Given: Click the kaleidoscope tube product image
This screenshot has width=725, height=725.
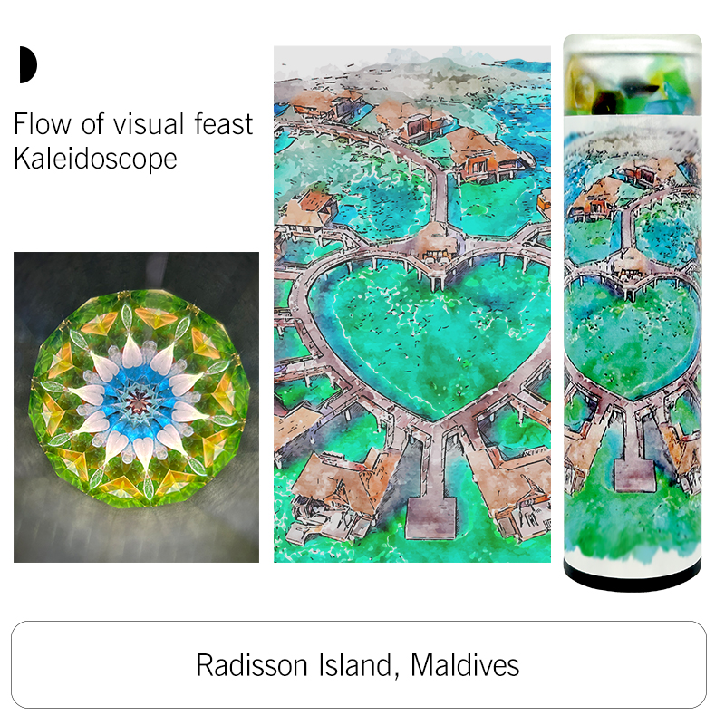Looking at the screenshot, I should coord(633,313).
